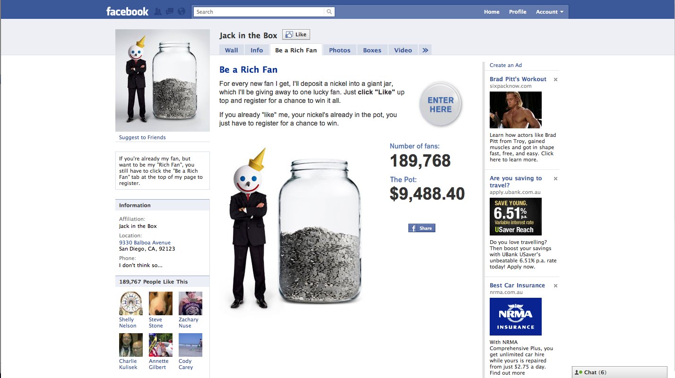Click the Suggest to Friends link

click(142, 137)
